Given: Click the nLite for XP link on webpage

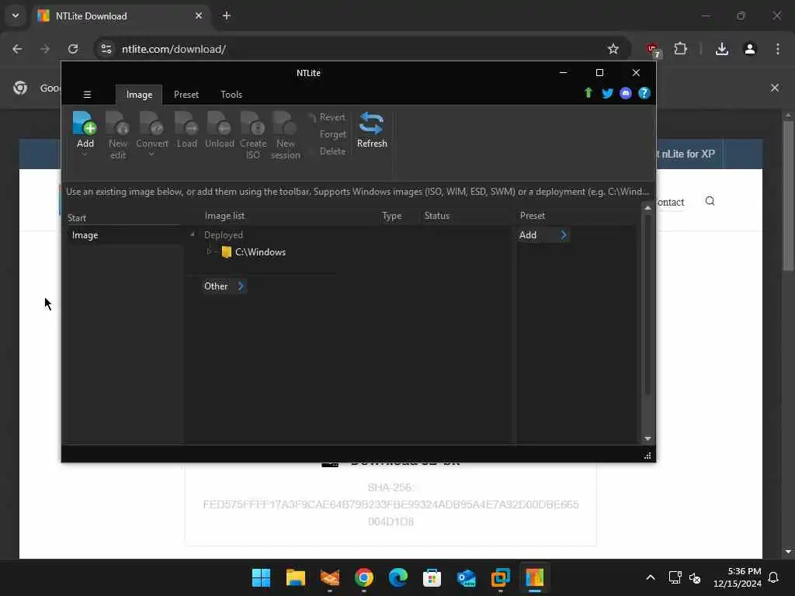Looking at the screenshot, I should tap(688, 154).
